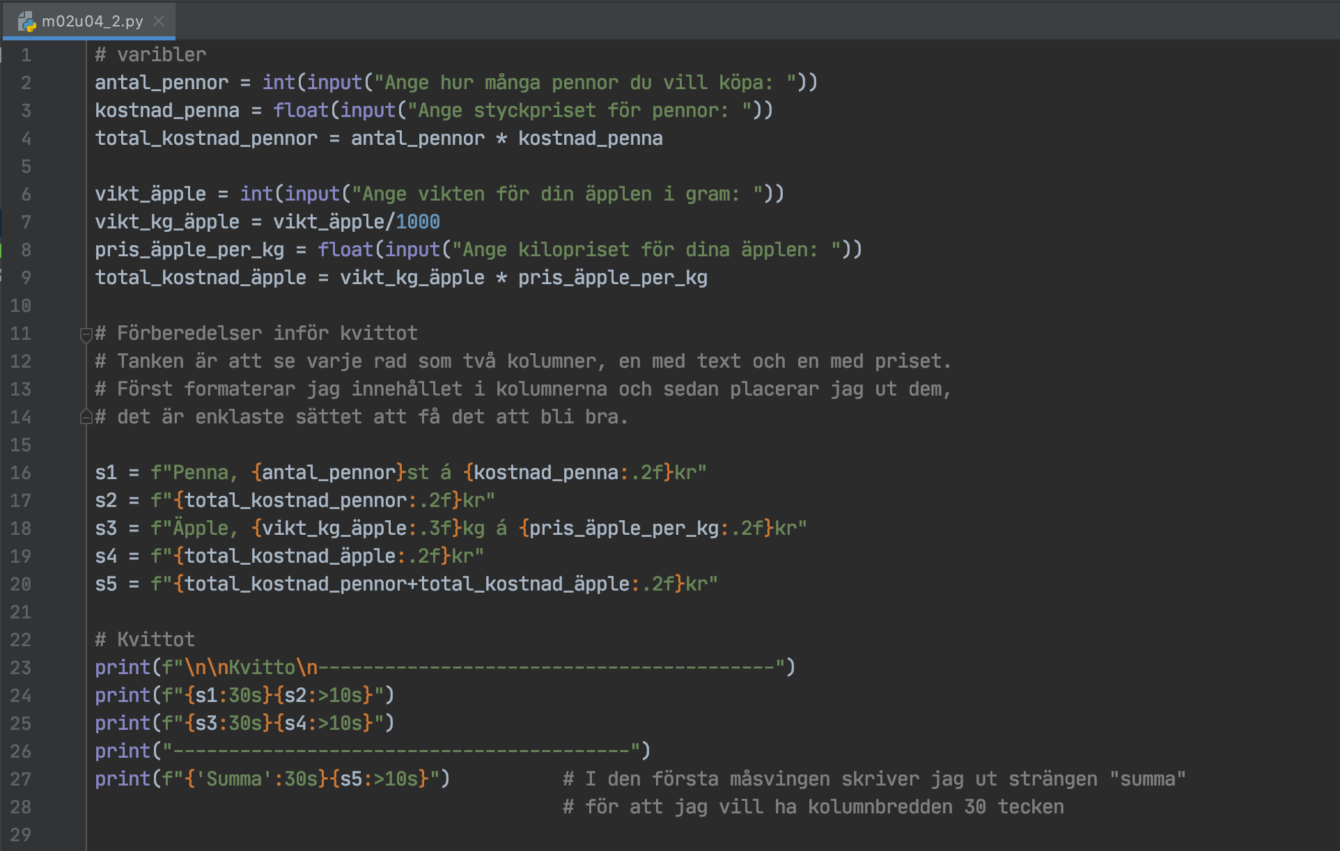
Task: Click the variable s5 on line 20
Action: (x=106, y=584)
